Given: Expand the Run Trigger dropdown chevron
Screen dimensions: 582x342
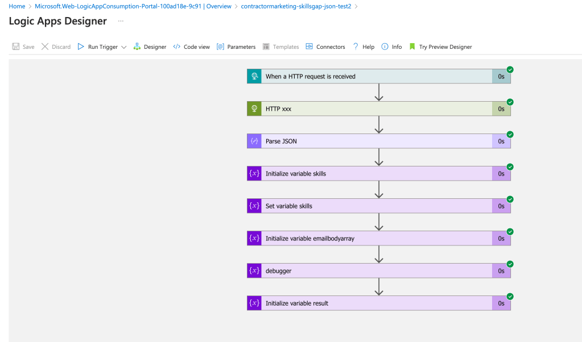Looking at the screenshot, I should 124,47.
